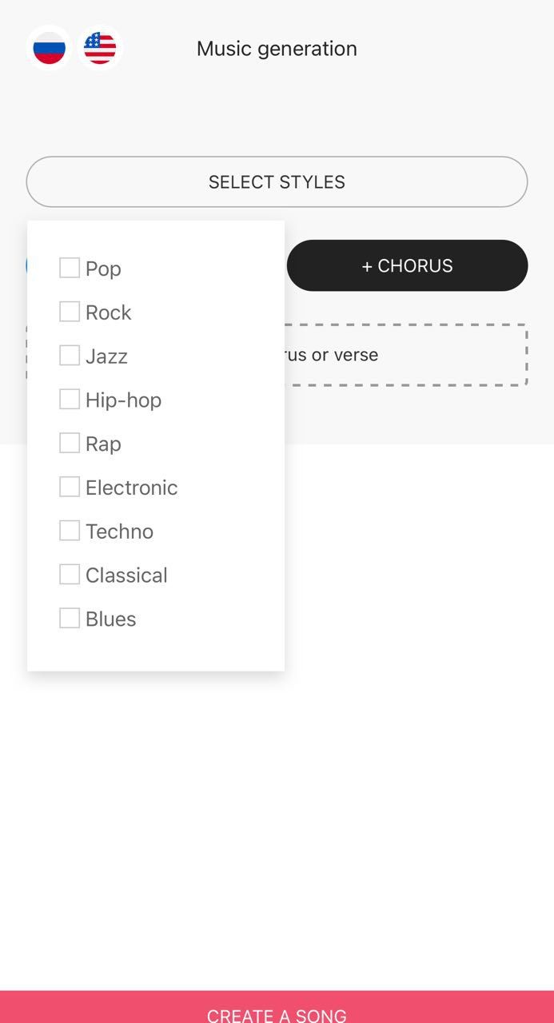Select the Jazz genre checkbox

click(69, 355)
